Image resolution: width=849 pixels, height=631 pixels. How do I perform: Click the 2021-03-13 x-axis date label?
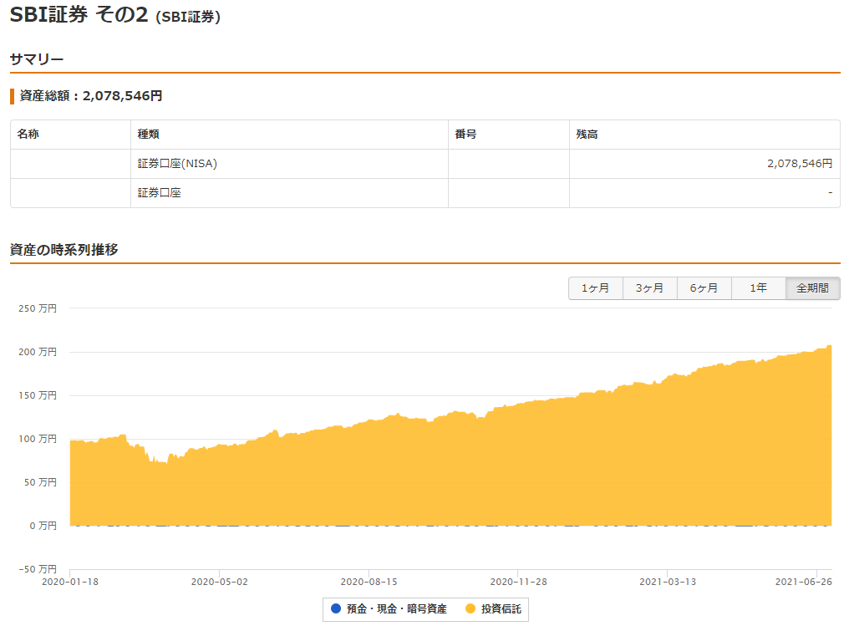click(x=668, y=582)
